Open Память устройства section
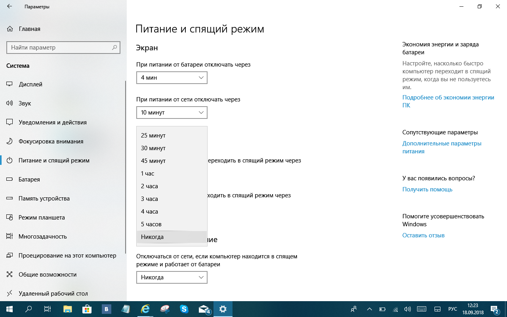Screen dimensions: 507x317 pyautogui.click(x=63, y=199)
